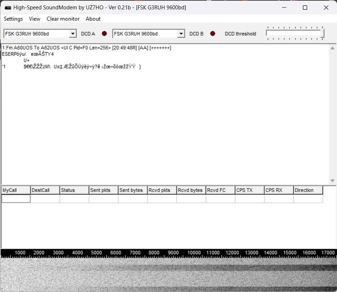Minimize the SoundModem window

pyautogui.click(x=284, y=8)
